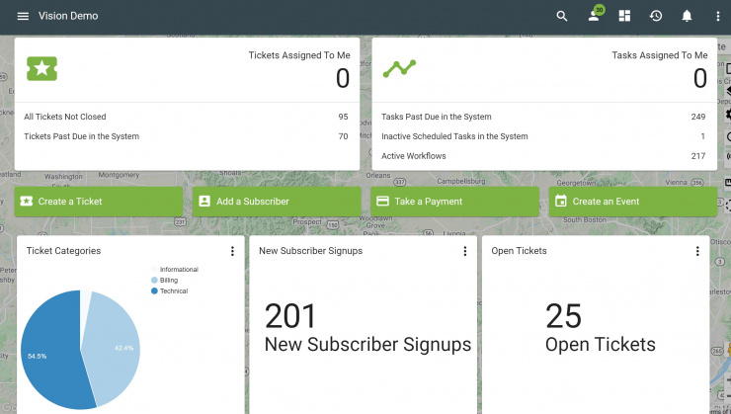The image size is (731, 414).
Task: Click the Create an Event button
Action: [x=632, y=202]
